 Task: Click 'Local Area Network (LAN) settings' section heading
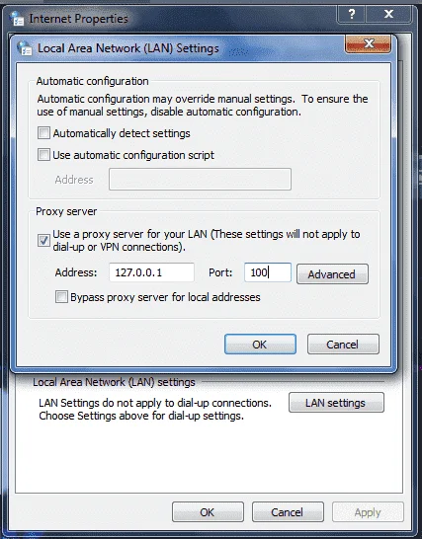pyautogui.click(x=114, y=382)
